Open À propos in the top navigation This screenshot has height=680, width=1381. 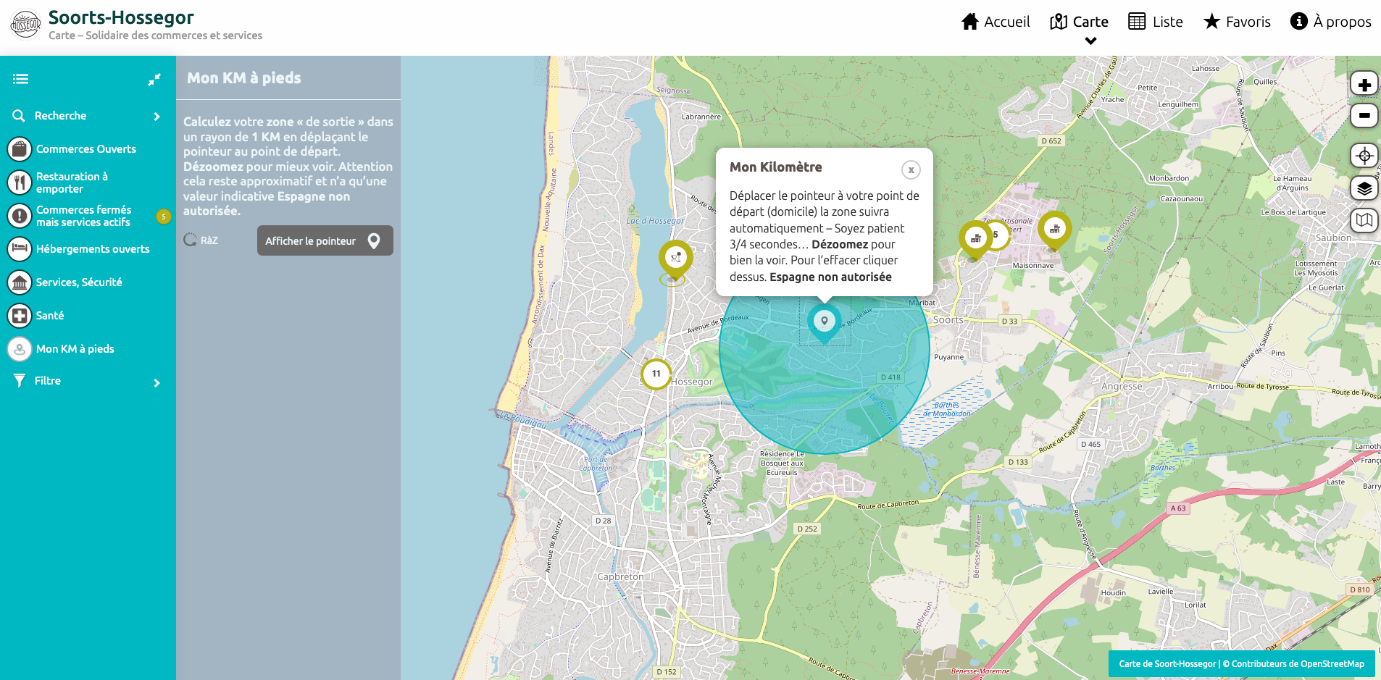click(x=1331, y=22)
